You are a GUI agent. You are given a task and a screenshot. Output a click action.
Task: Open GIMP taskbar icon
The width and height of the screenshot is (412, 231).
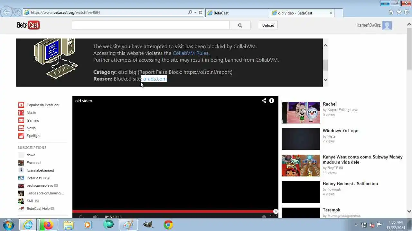click(148, 225)
